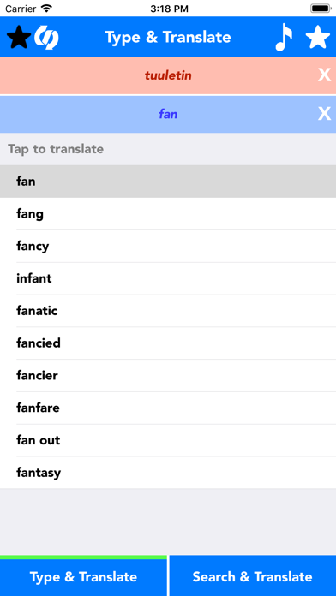Select fang from suggestions

(168, 213)
